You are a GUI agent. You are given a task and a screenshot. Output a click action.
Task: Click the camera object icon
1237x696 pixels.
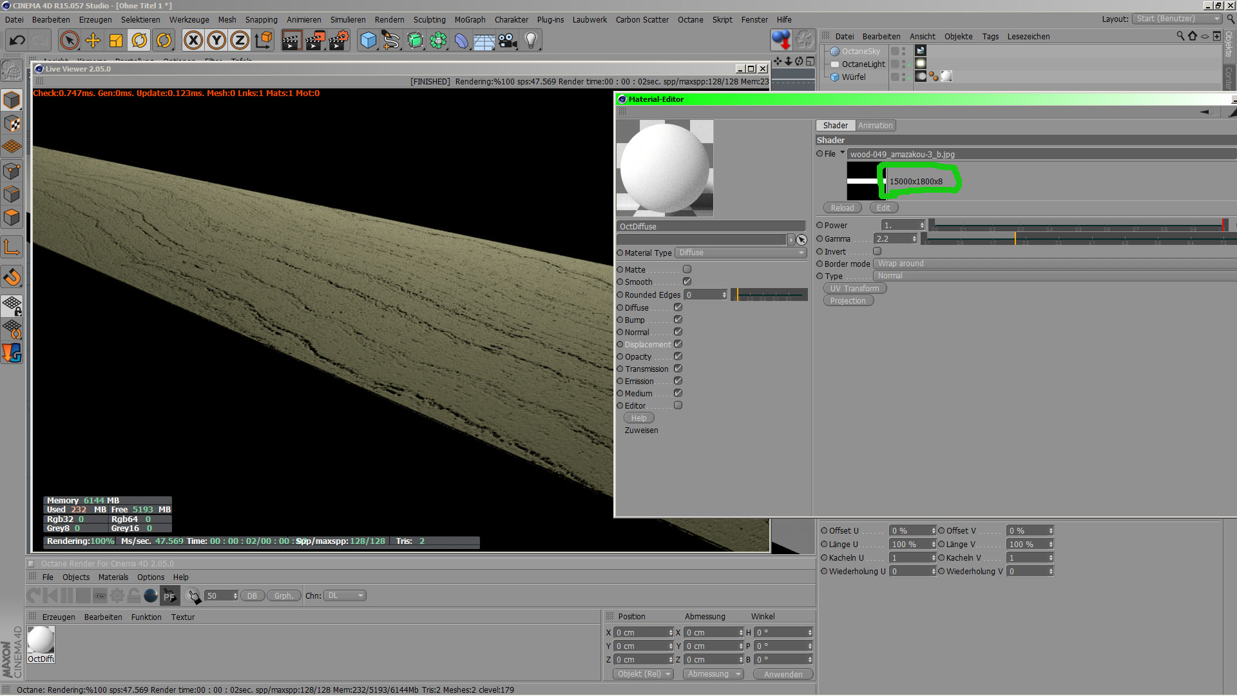[x=508, y=41]
